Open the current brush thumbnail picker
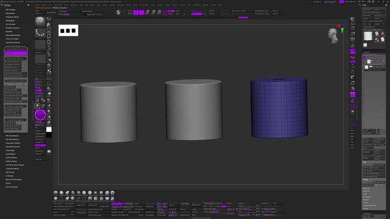This screenshot has height=219, width=390. (x=40, y=21)
